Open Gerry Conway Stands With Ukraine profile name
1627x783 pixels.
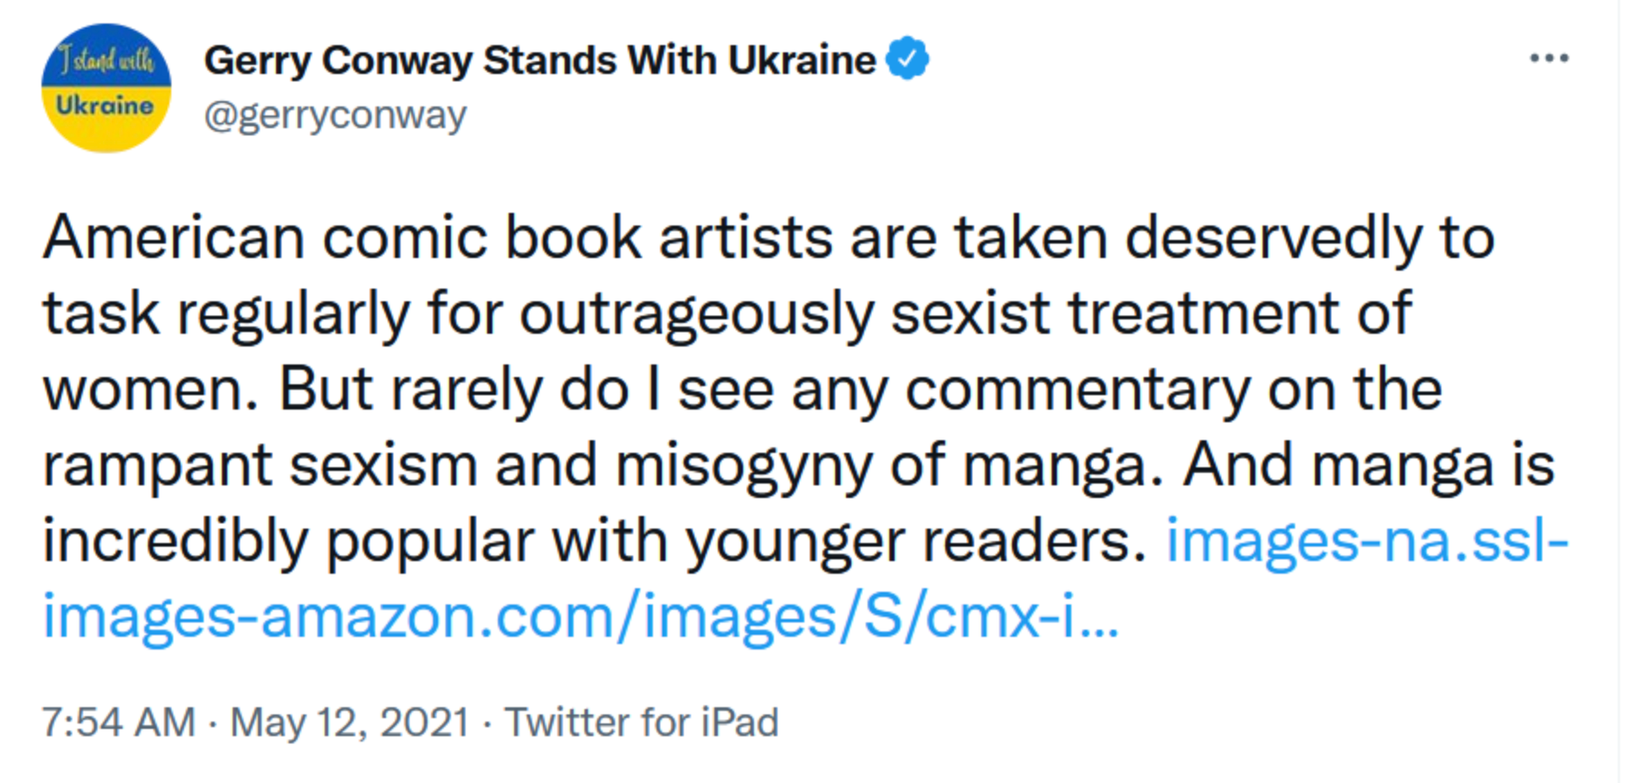tap(539, 60)
